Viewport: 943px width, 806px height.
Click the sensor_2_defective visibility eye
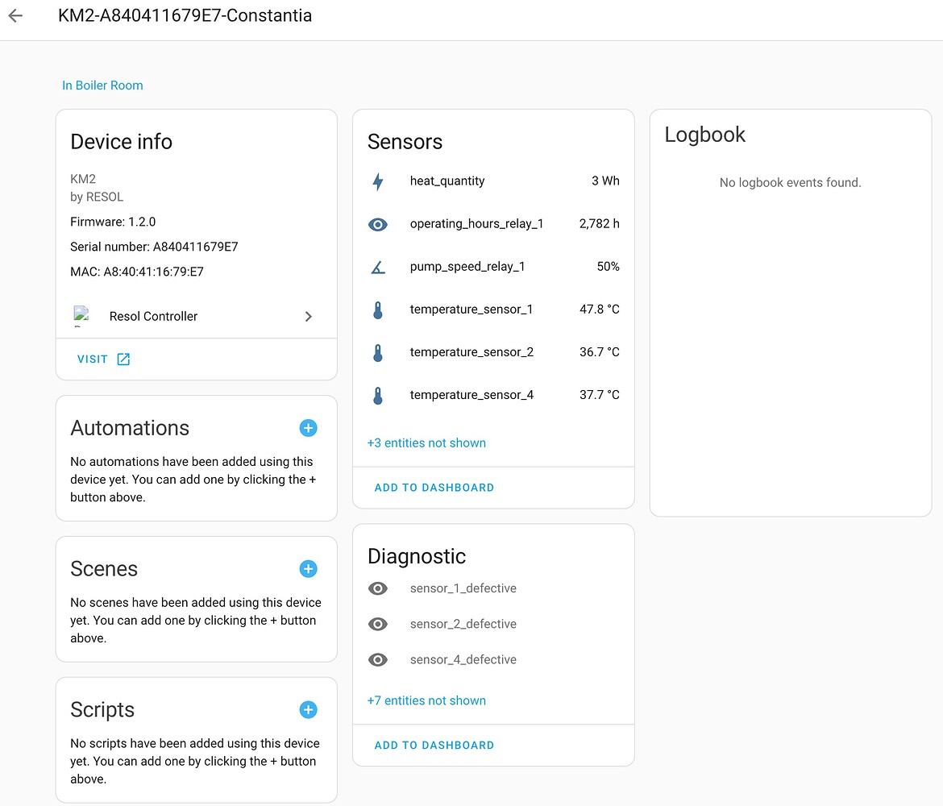(x=378, y=624)
